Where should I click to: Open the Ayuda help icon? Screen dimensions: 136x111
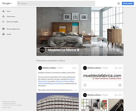point(3,34)
